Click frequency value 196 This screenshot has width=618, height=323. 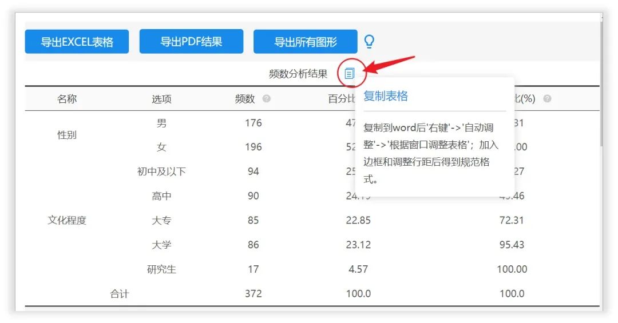coord(253,147)
